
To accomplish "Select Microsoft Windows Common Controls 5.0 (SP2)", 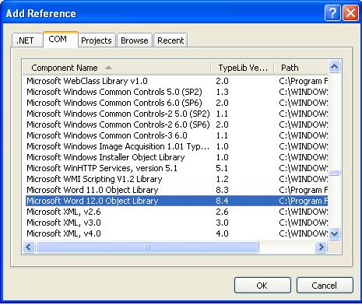I will coord(177,92).
